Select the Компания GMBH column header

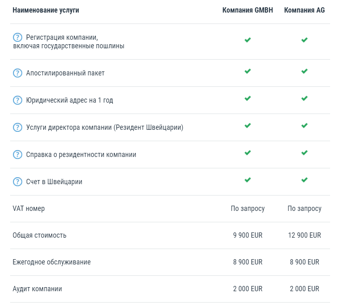[x=247, y=11]
